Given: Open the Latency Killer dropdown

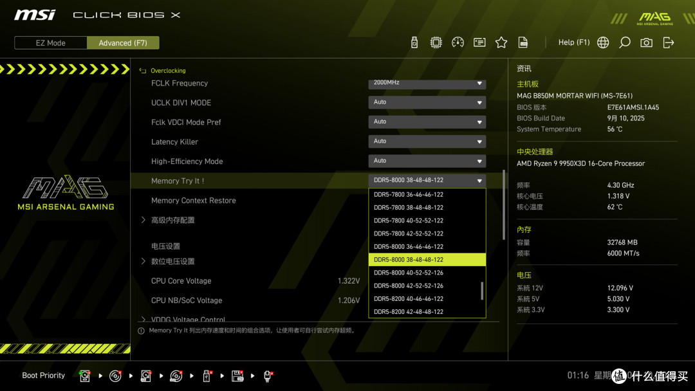Looking at the screenshot, I should (x=427, y=141).
